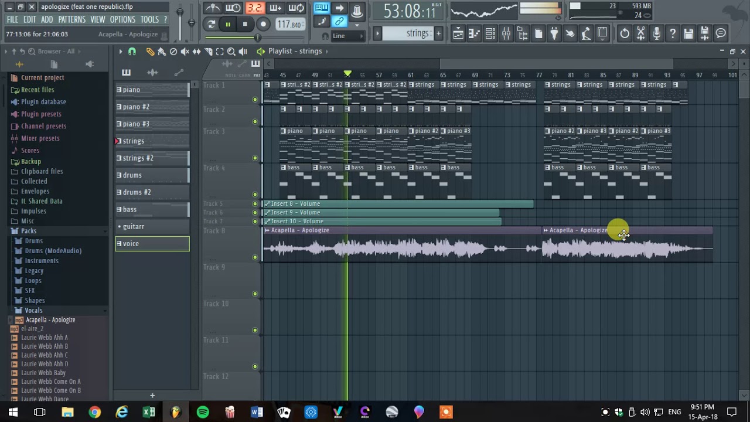This screenshot has width=750, height=422.
Task: Select the voice pattern in picker
Action: (152, 243)
